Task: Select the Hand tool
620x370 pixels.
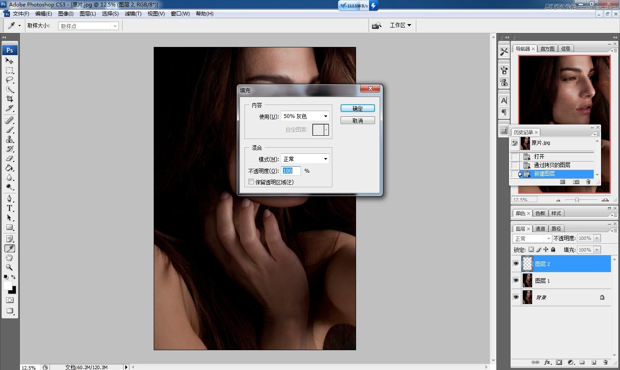Action: (x=9, y=258)
